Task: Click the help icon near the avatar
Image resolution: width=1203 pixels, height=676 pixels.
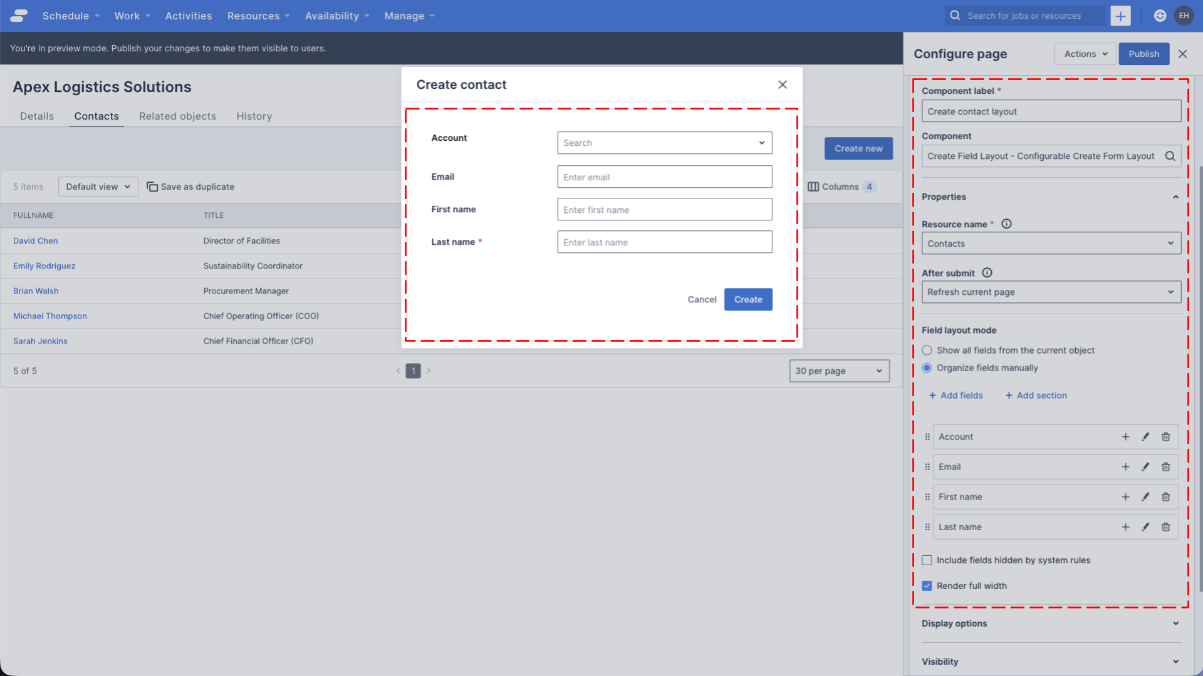Action: click(1160, 16)
